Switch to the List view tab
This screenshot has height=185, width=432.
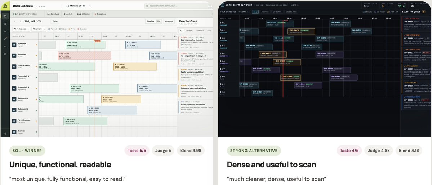point(159,22)
